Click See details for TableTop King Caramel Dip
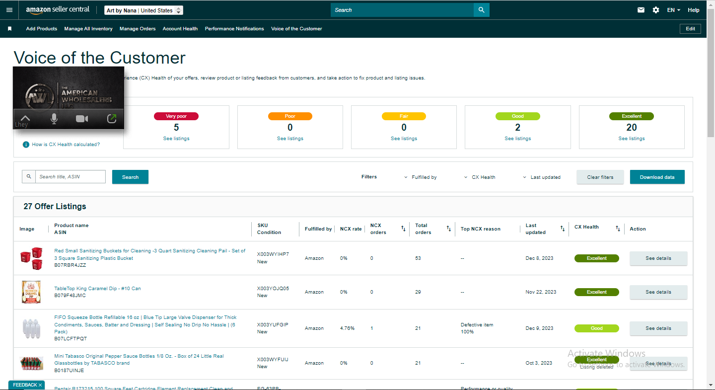Screen dimensions: 715x390 (658, 292)
